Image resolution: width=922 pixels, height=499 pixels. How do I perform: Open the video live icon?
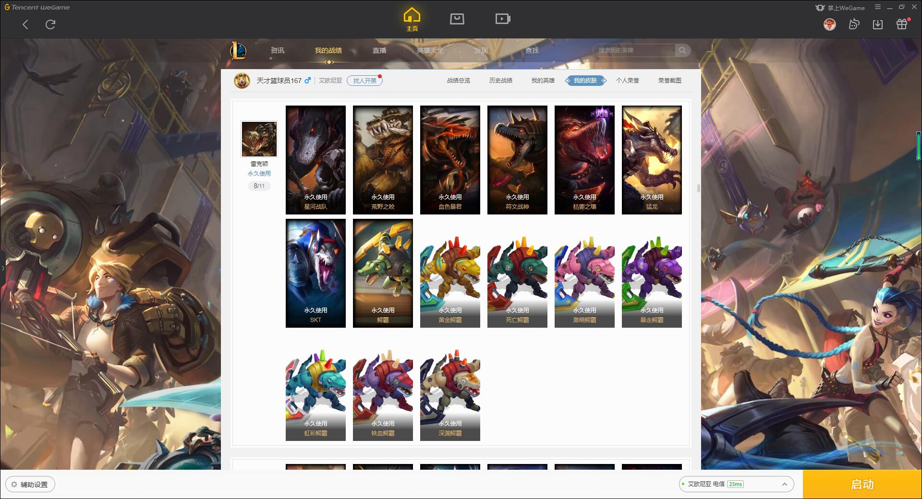(x=503, y=19)
